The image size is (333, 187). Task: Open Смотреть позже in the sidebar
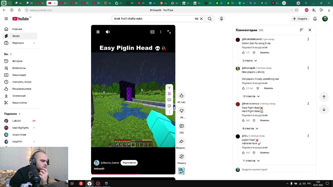[20, 82]
